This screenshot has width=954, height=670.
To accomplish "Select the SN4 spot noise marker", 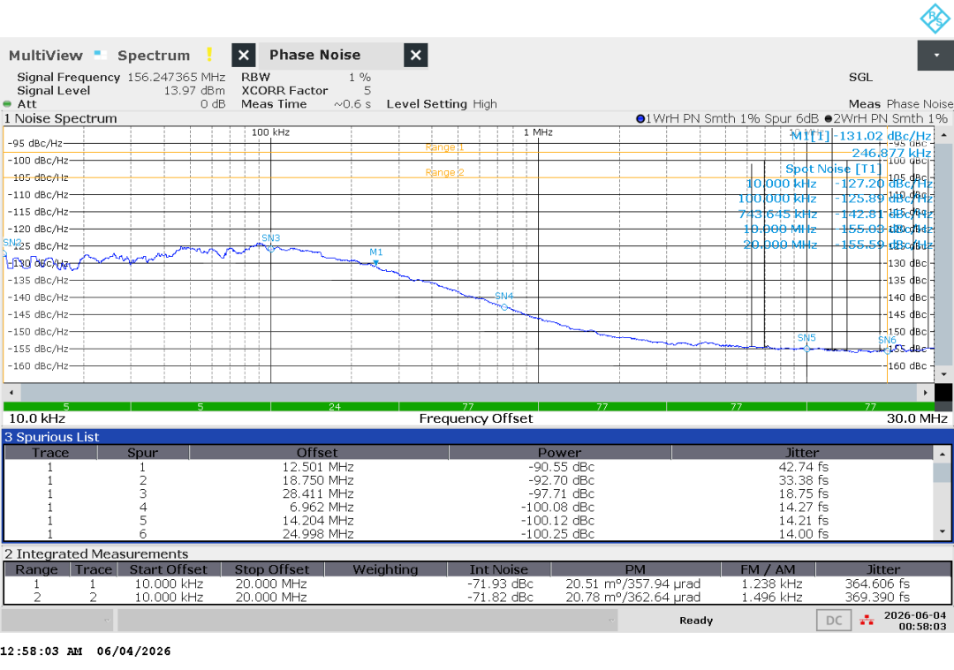I will [x=504, y=307].
